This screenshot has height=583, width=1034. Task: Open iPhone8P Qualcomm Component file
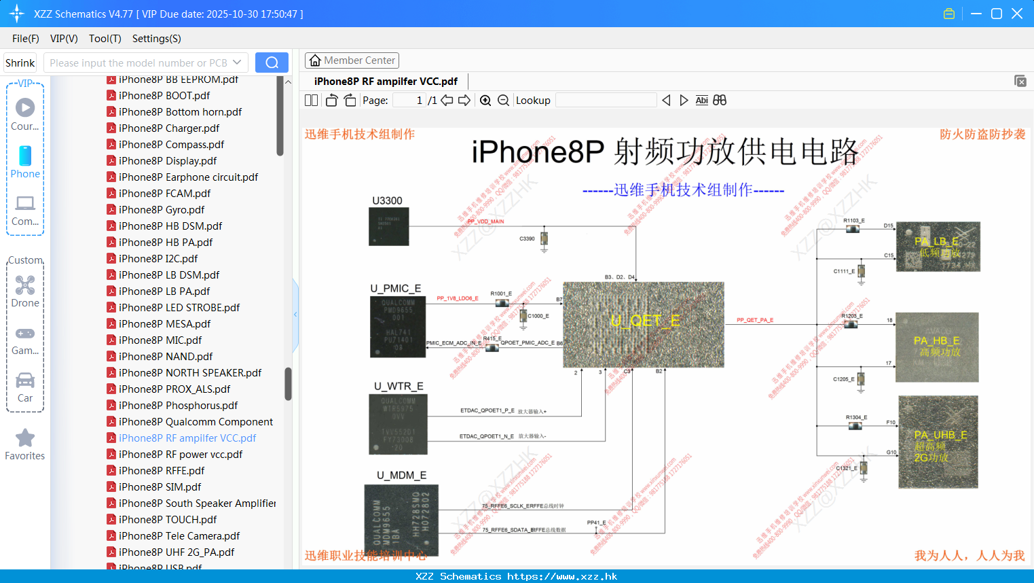(196, 422)
